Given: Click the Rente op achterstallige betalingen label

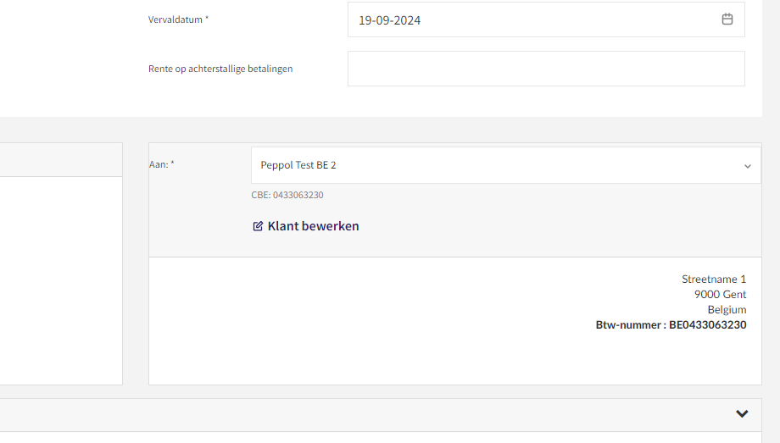Looking at the screenshot, I should click(220, 69).
